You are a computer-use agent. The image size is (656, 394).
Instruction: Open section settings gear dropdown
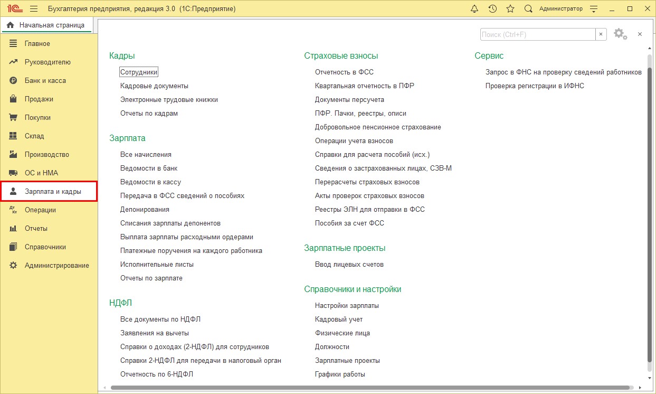click(620, 34)
